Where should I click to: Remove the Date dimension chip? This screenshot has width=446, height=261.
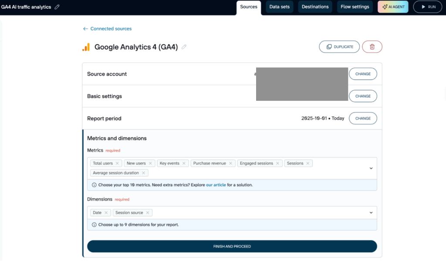click(x=107, y=212)
